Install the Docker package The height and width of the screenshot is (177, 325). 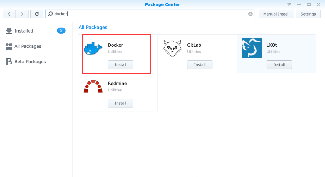click(120, 65)
